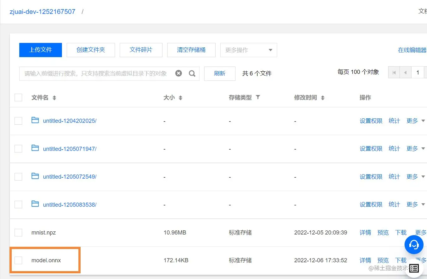
Task: Click size value 172.14KB
Action: (x=176, y=260)
